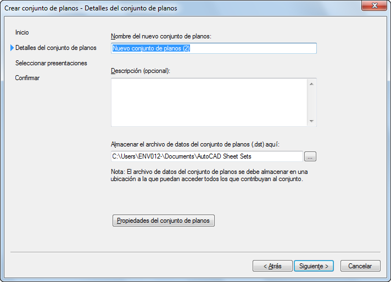Image resolution: width=391 pixels, height=282 pixels.
Task: Select the Inicio step in sidebar
Action: point(22,32)
